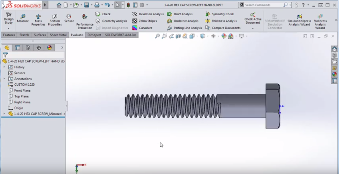Open ConfigurationManager tab
Viewport: 339px width, 174px height.
[x=28, y=48]
